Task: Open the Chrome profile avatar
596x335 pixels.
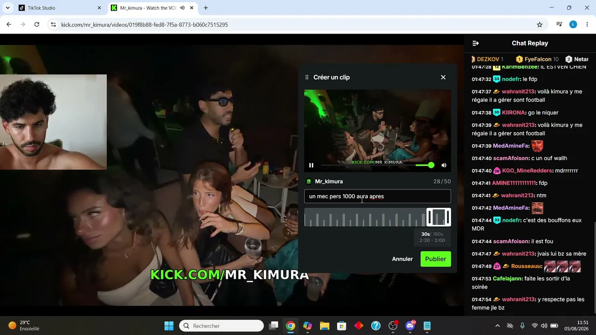Action: (x=573, y=25)
